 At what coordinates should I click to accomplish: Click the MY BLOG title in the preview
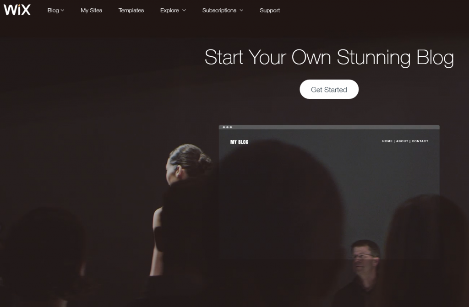(239, 142)
